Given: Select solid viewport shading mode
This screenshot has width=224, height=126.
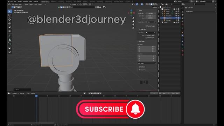Looking at the screenshot, I should pos(152,4).
